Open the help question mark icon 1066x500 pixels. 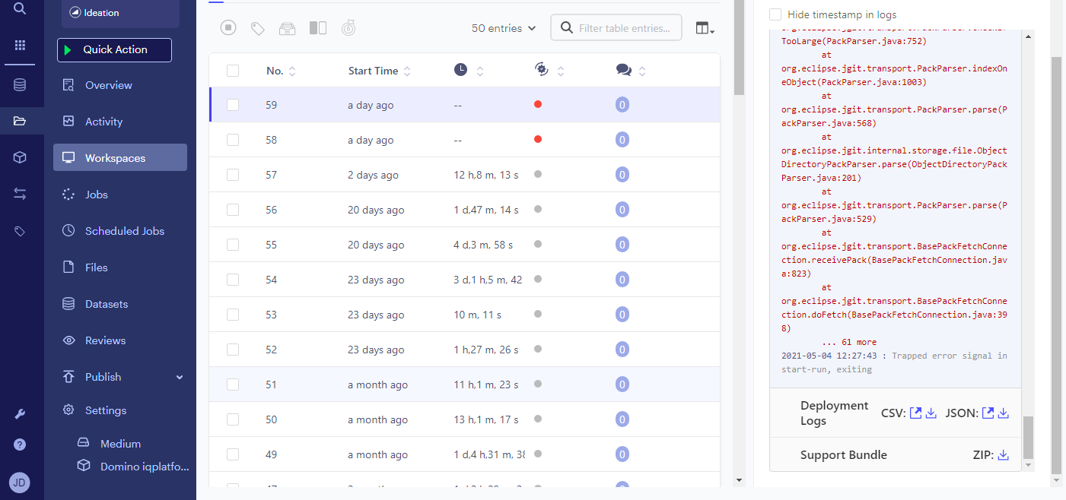(20, 445)
